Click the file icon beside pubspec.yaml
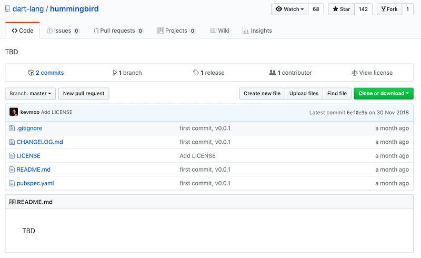The height and width of the screenshot is (258, 421). (x=12, y=183)
